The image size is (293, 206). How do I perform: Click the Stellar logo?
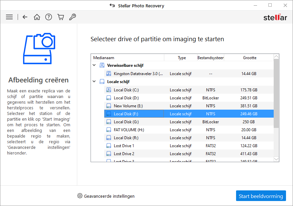[x=275, y=17]
